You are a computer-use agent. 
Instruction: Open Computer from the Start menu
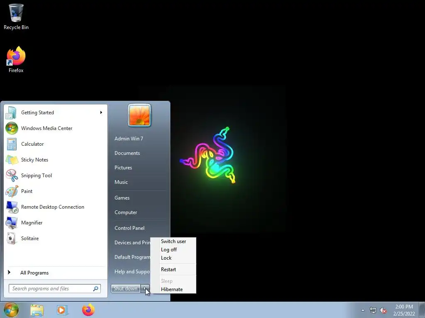click(x=126, y=212)
